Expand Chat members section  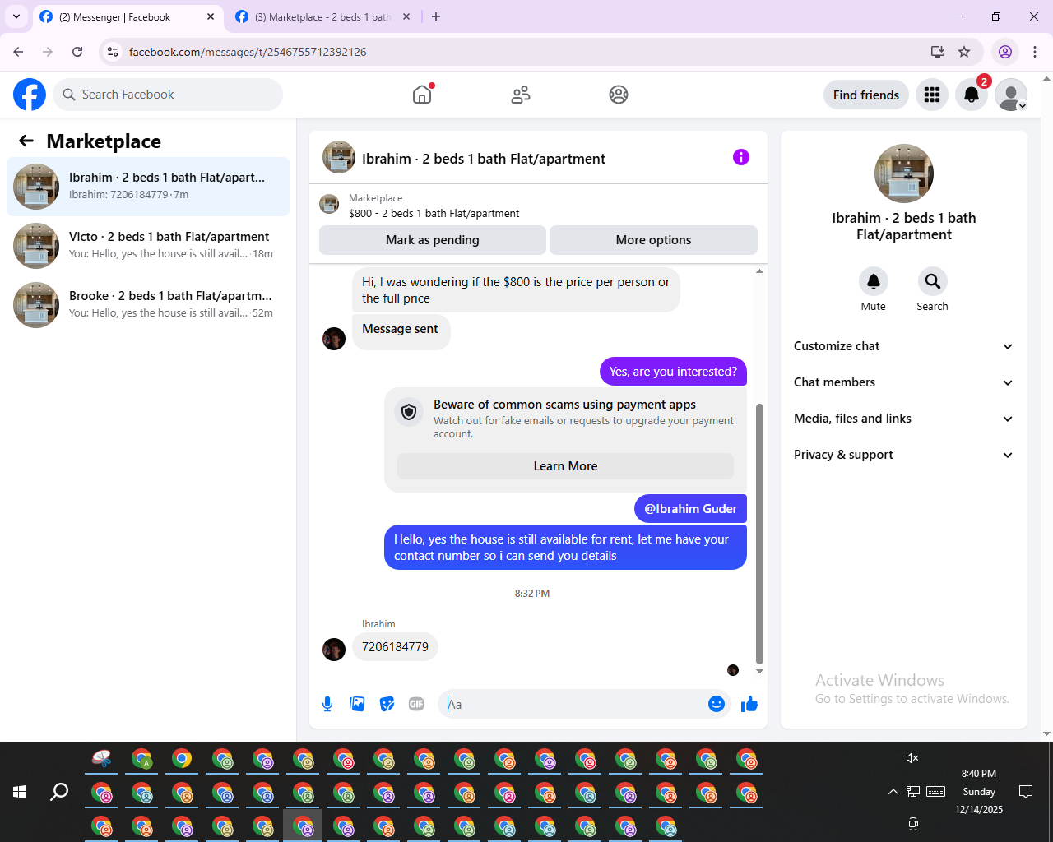[x=903, y=382]
